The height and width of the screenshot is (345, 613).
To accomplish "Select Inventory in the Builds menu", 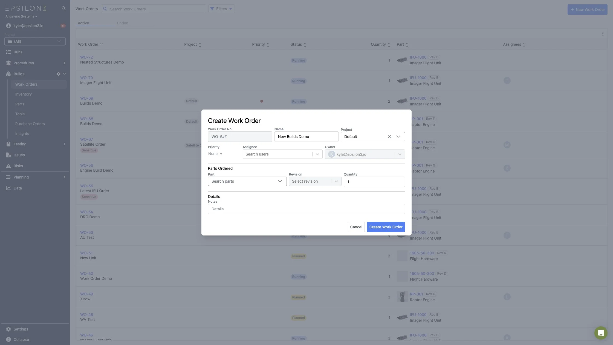I will click(24, 94).
